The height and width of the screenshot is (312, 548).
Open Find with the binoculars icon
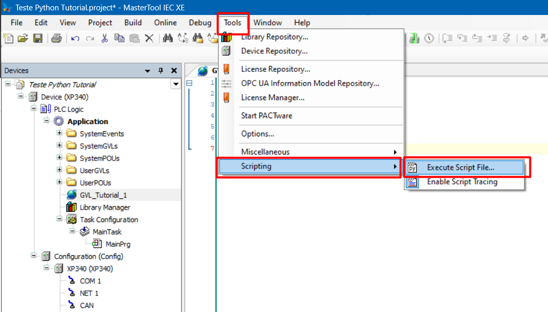point(167,38)
